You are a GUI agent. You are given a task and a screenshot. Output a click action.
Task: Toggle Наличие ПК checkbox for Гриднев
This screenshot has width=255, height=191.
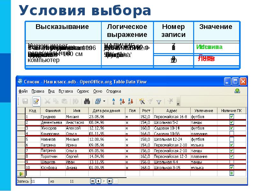click(232, 117)
